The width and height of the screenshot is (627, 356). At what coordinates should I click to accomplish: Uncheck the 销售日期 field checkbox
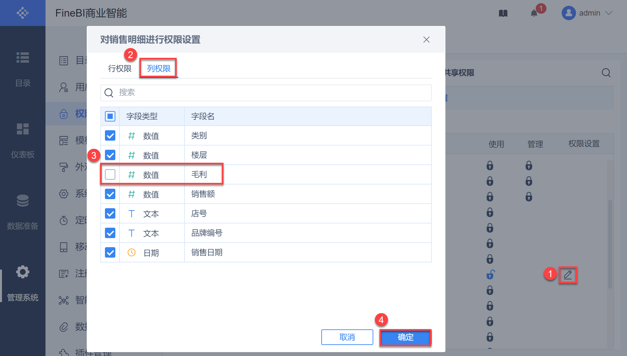pyautogui.click(x=110, y=252)
